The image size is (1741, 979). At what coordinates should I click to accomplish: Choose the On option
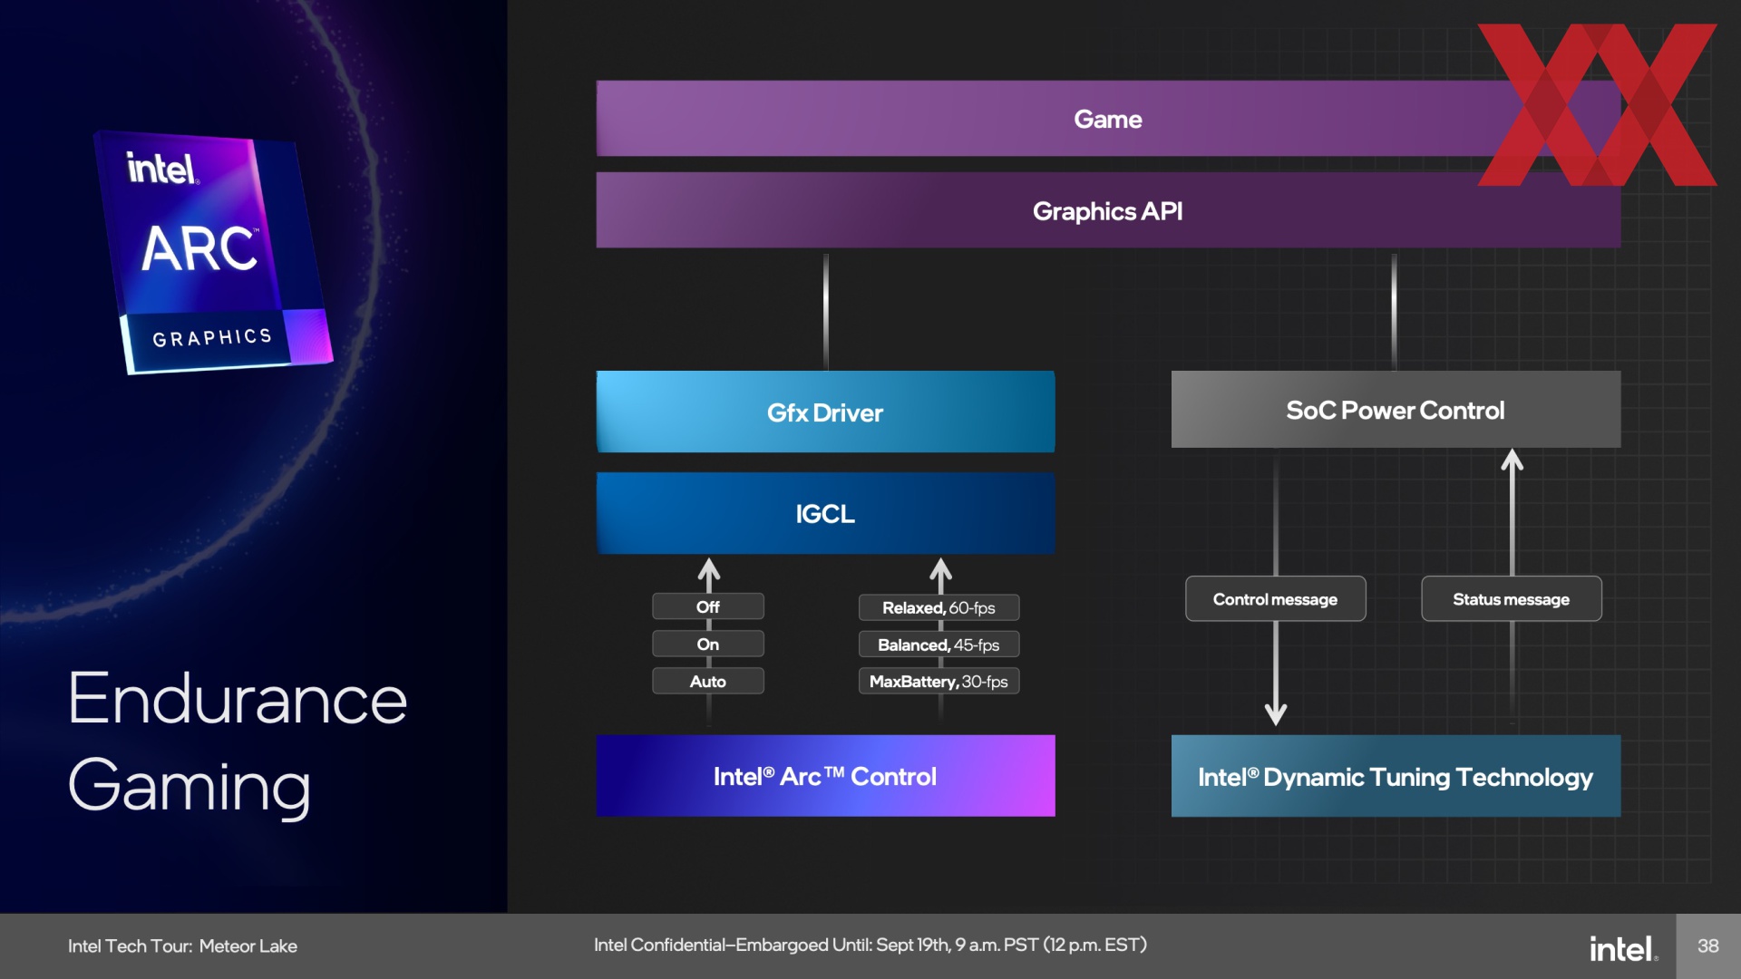708,644
